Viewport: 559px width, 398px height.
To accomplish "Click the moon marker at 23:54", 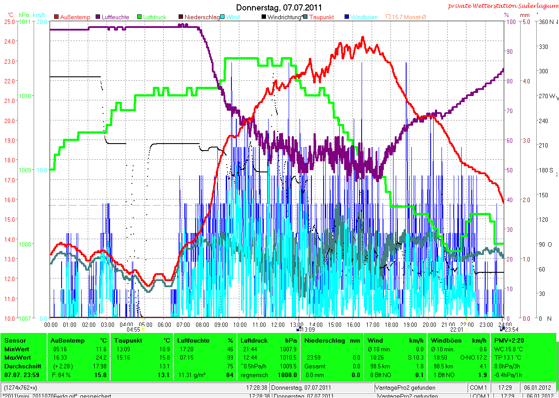I will (x=502, y=329).
